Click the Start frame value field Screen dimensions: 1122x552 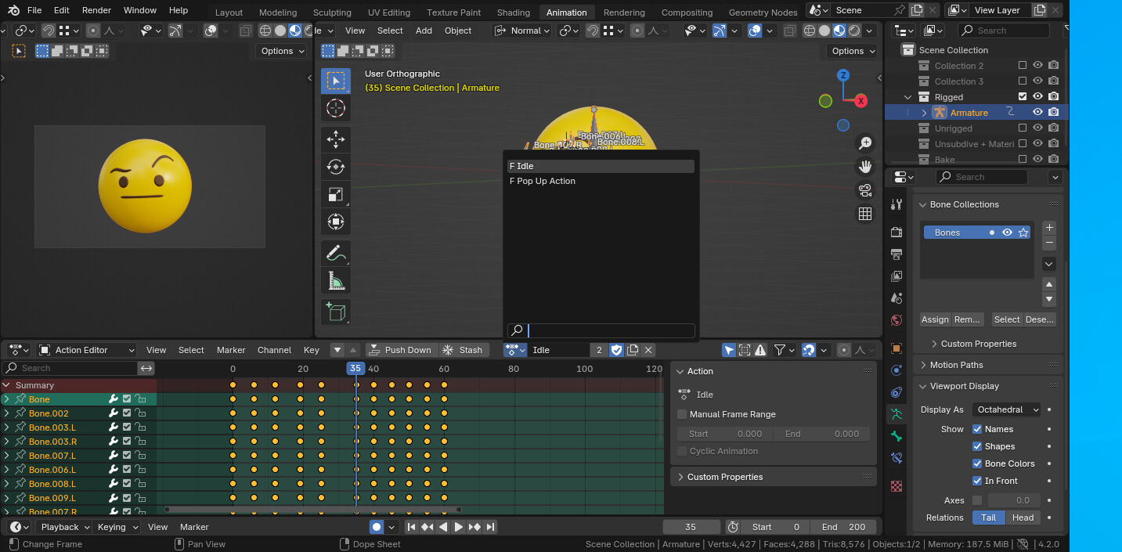point(774,527)
